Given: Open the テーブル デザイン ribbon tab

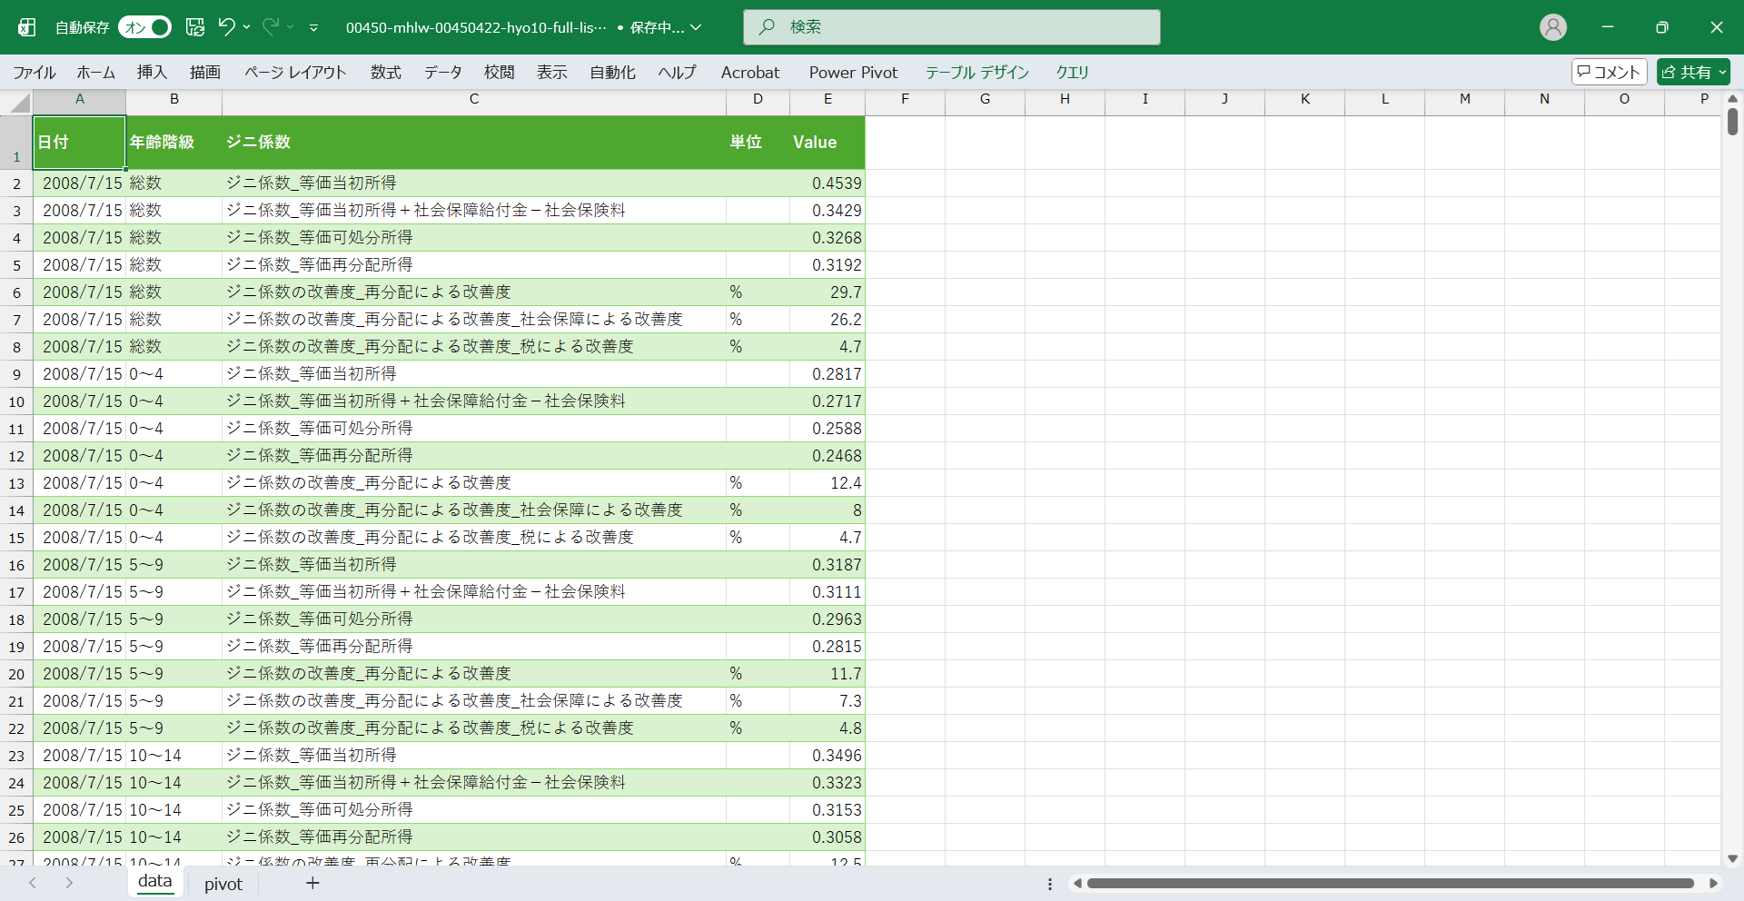Looking at the screenshot, I should (x=976, y=72).
